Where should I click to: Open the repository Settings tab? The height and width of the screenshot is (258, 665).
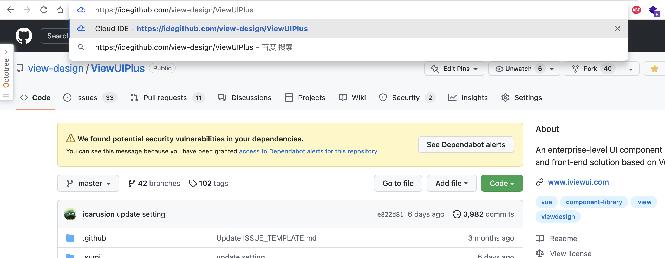tap(521, 98)
